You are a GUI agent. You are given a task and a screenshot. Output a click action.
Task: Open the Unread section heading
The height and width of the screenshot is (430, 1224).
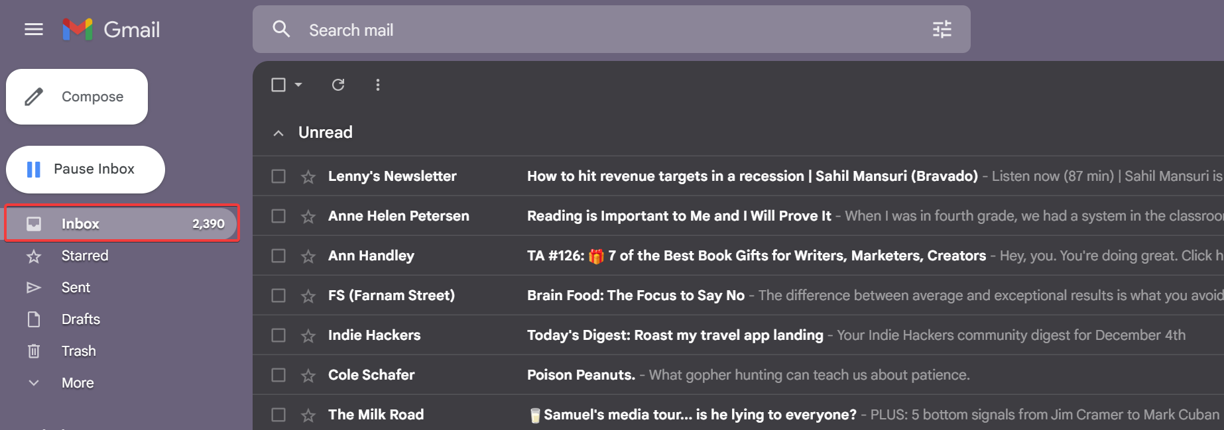pos(326,133)
